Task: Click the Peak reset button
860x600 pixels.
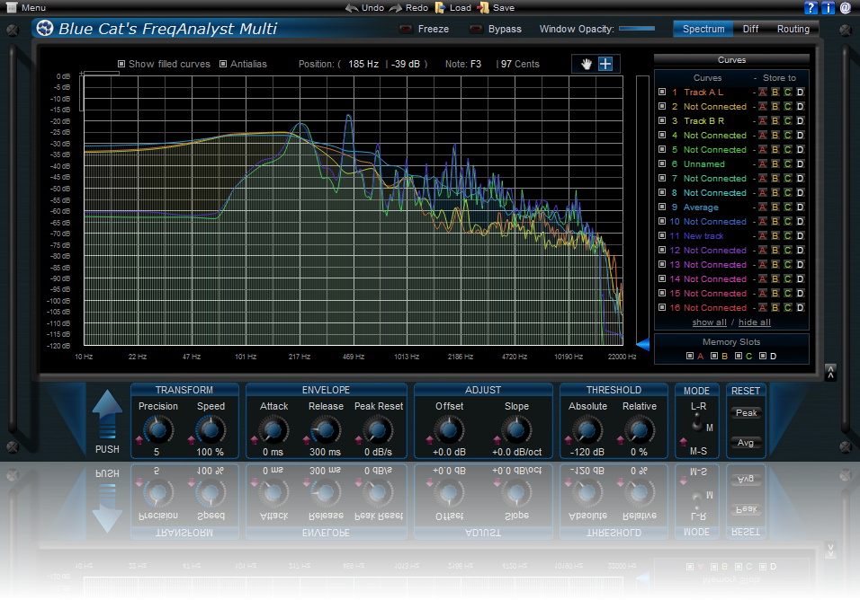Action: coord(745,414)
